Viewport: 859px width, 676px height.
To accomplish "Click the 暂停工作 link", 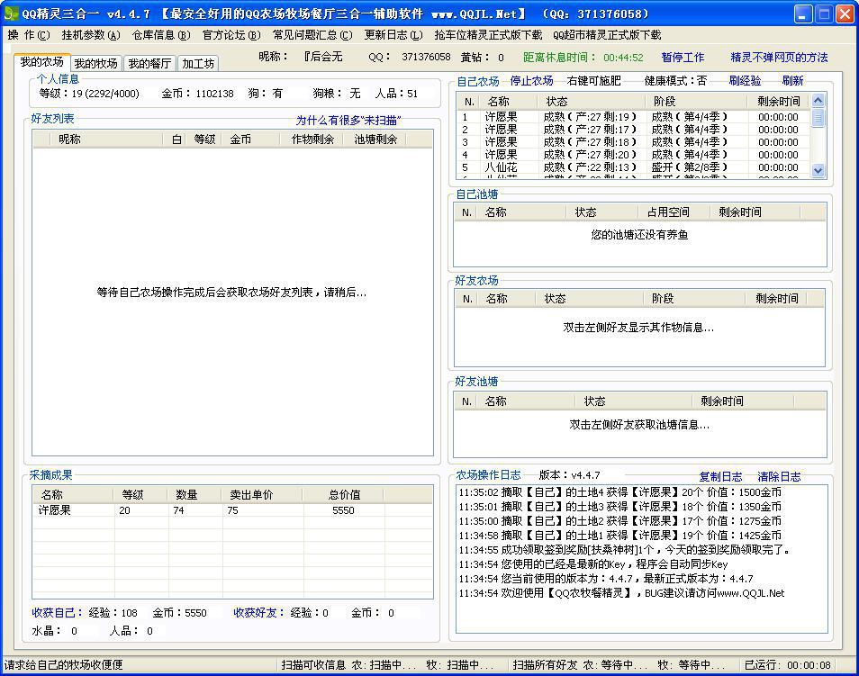I will click(683, 57).
